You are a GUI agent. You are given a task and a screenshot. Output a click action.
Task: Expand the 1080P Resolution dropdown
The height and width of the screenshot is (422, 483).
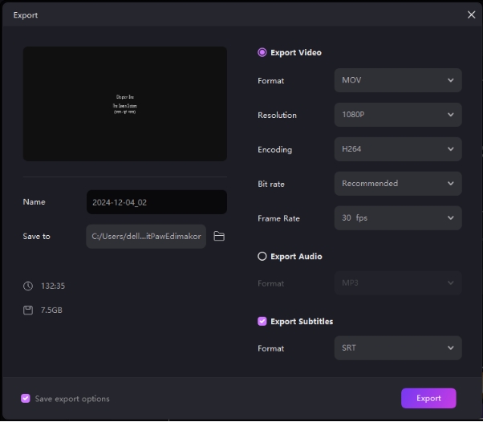(397, 115)
